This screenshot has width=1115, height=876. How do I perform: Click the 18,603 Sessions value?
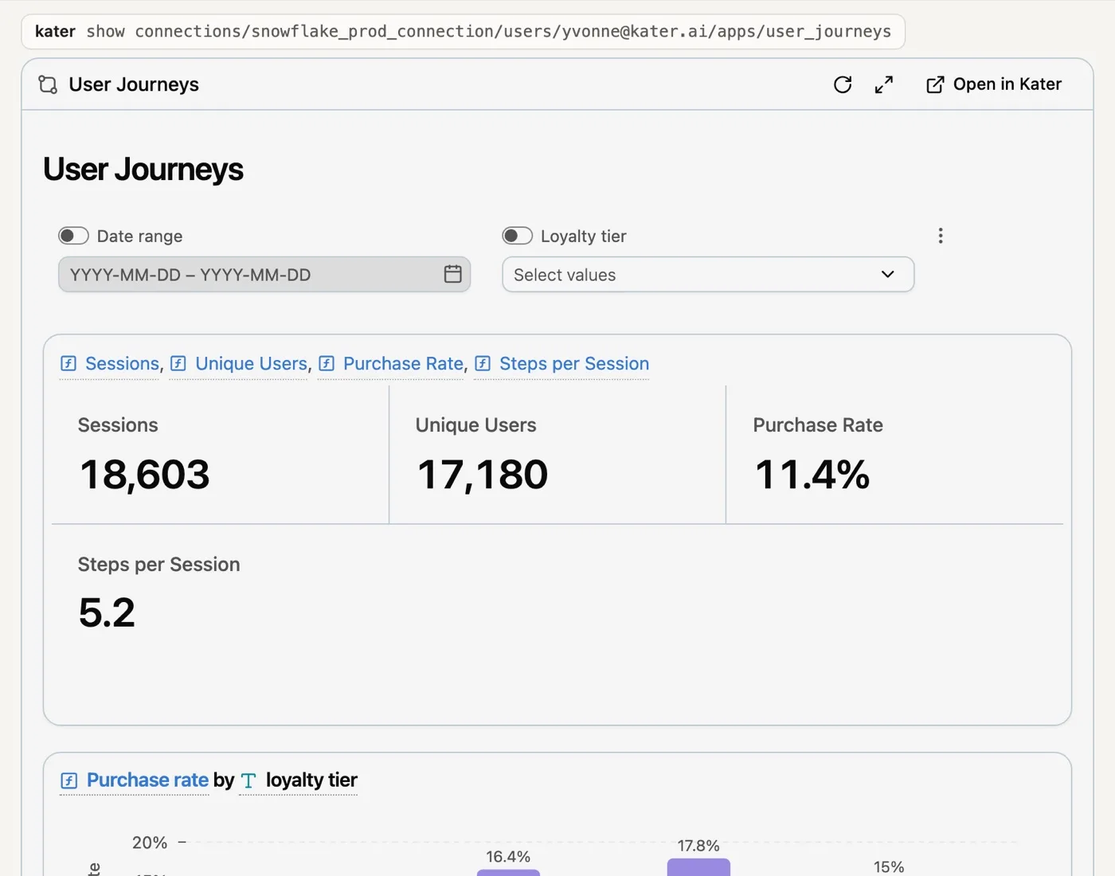tap(145, 475)
